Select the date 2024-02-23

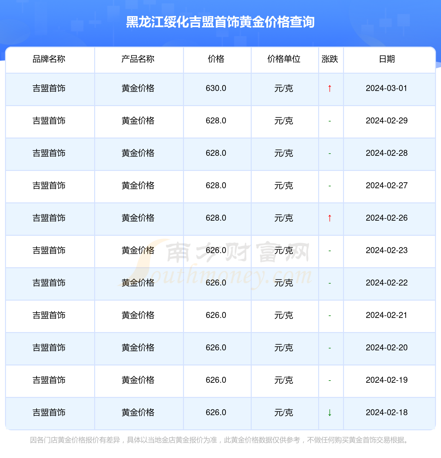(x=387, y=251)
